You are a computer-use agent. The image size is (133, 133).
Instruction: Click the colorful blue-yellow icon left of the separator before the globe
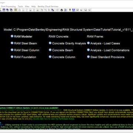(52, 10)
